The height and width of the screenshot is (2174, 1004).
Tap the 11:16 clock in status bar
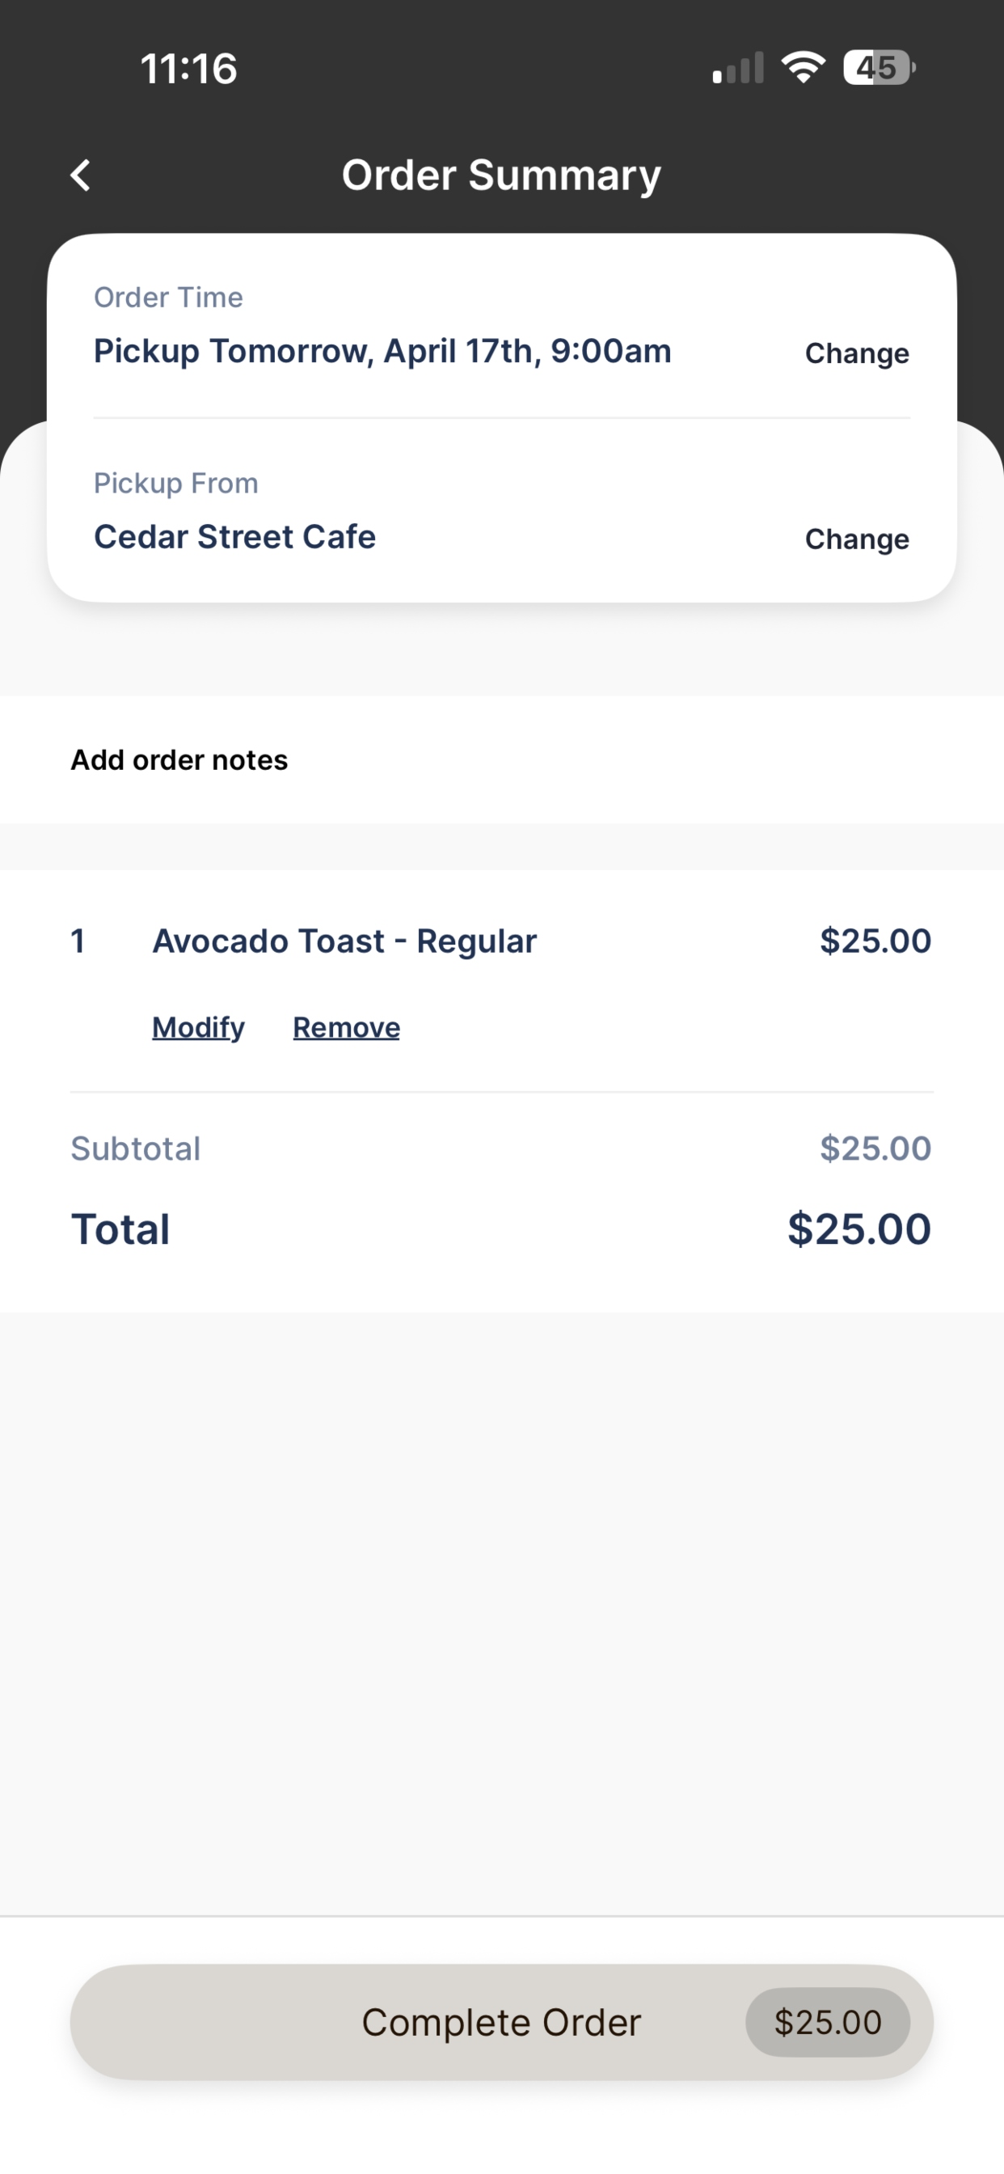(189, 69)
